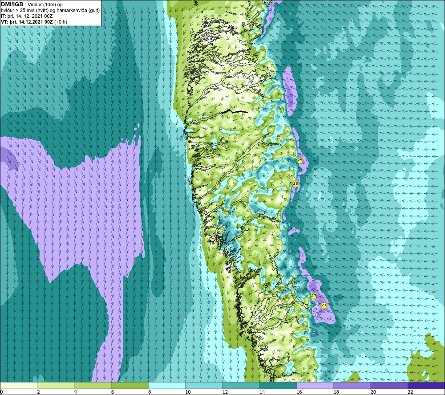This screenshot has height=395, width=445.
Task: Click the scale number 22
Action: (x=410, y=392)
